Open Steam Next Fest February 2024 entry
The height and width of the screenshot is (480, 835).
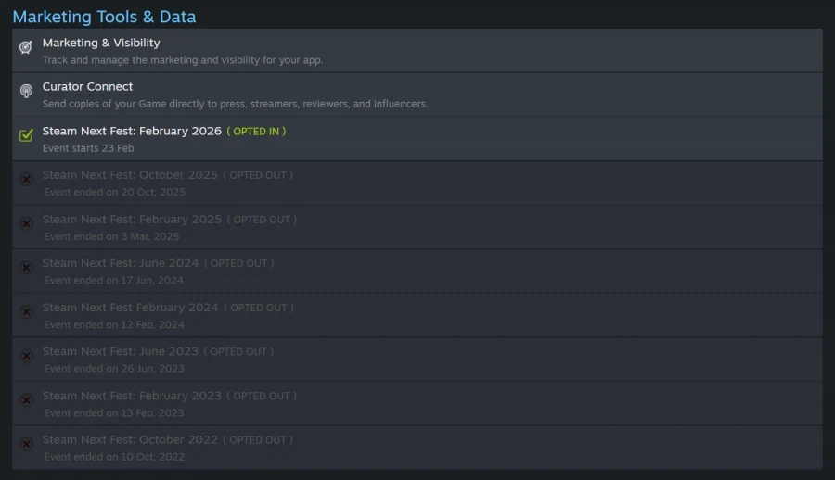(130, 308)
